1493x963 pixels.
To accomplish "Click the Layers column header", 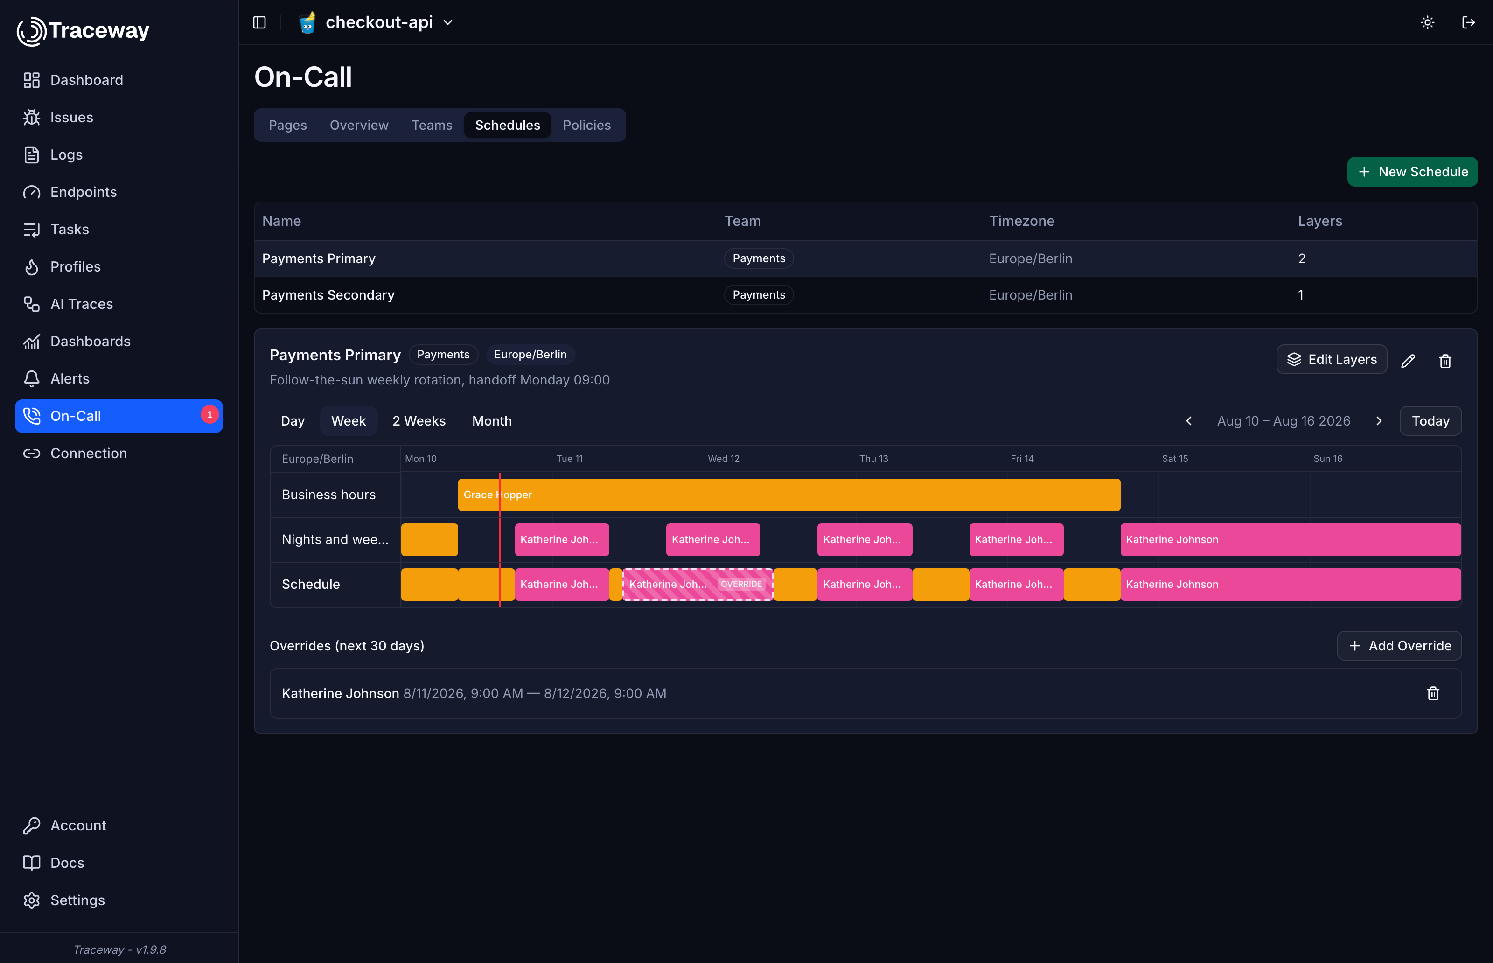I will coord(1320,221).
